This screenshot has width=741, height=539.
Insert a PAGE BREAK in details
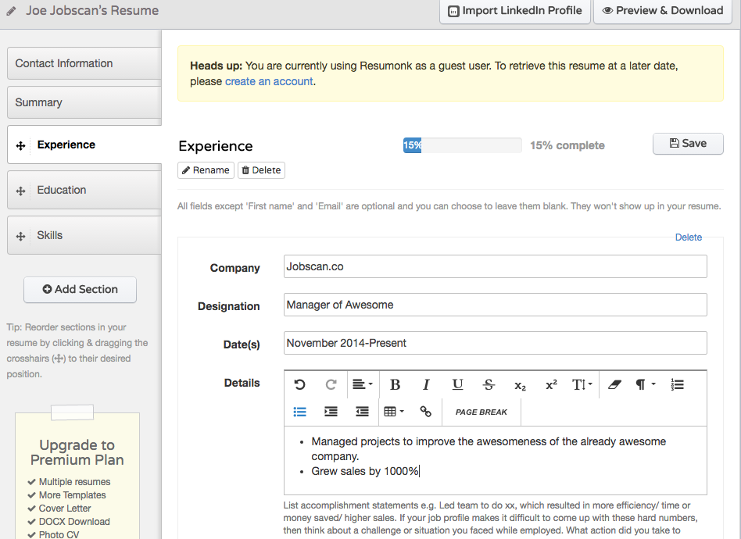(x=481, y=412)
